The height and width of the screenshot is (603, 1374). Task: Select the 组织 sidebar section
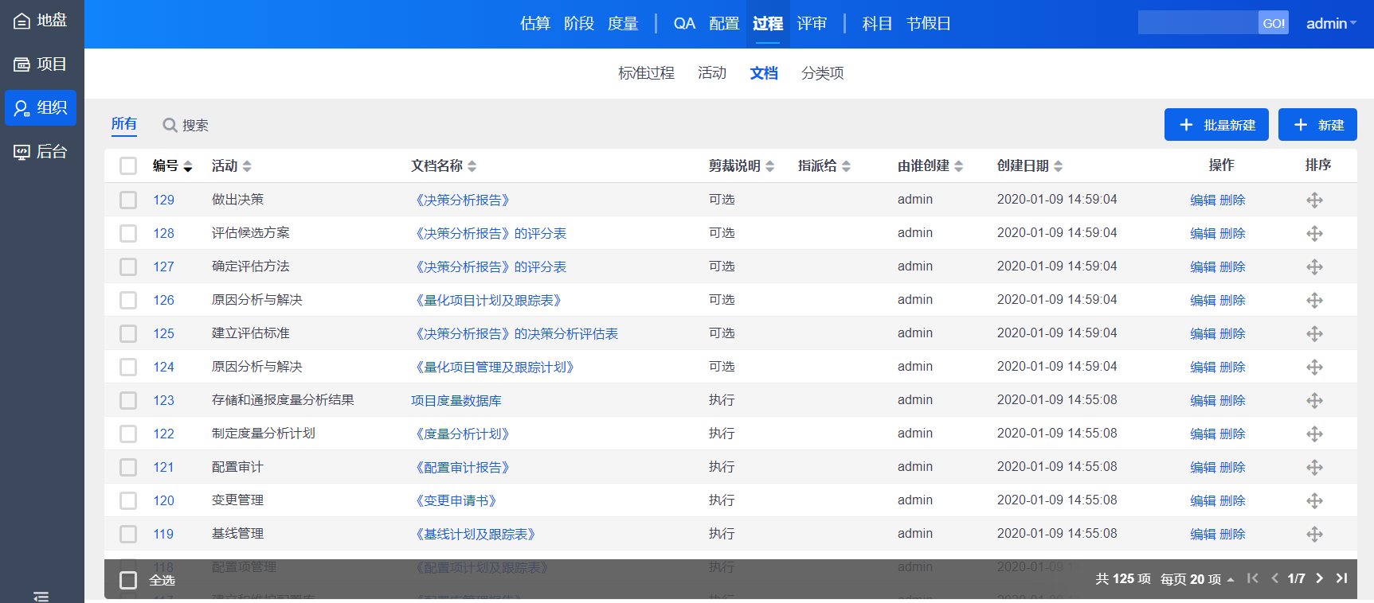(x=41, y=107)
